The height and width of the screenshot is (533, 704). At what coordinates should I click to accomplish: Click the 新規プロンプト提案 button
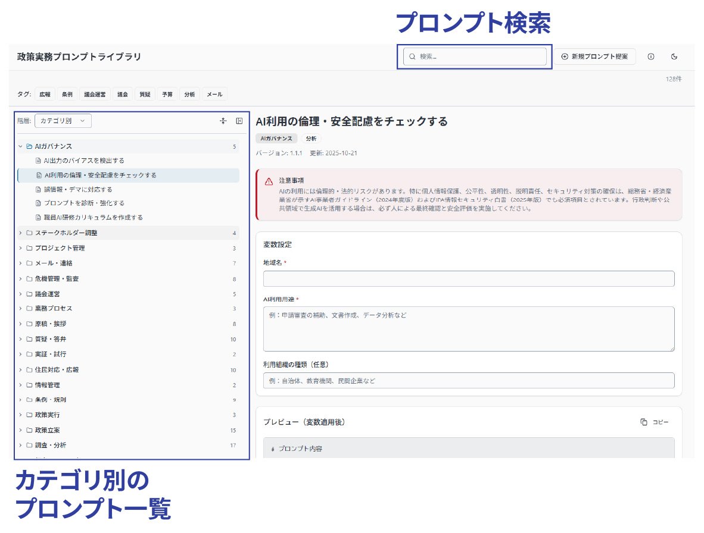click(x=596, y=57)
